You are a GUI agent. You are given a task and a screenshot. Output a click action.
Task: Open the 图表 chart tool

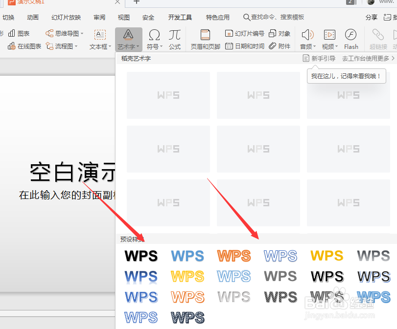(19, 33)
